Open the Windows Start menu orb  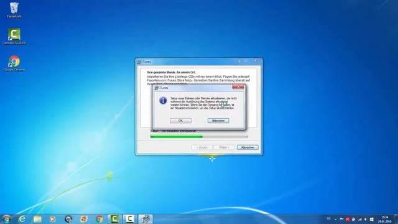coord(6,219)
